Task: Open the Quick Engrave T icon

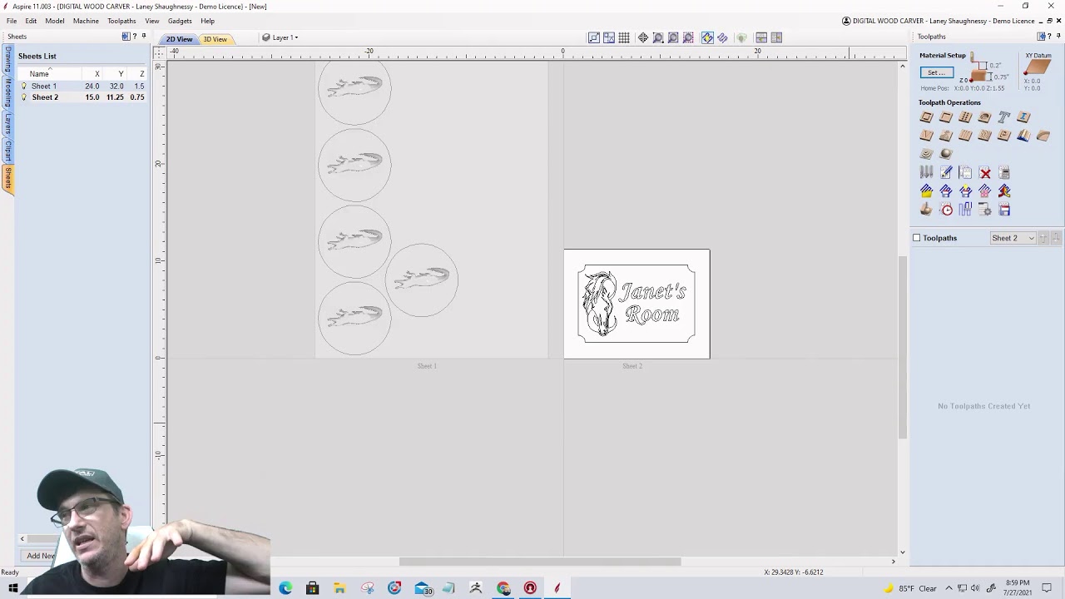Action: [1004, 117]
